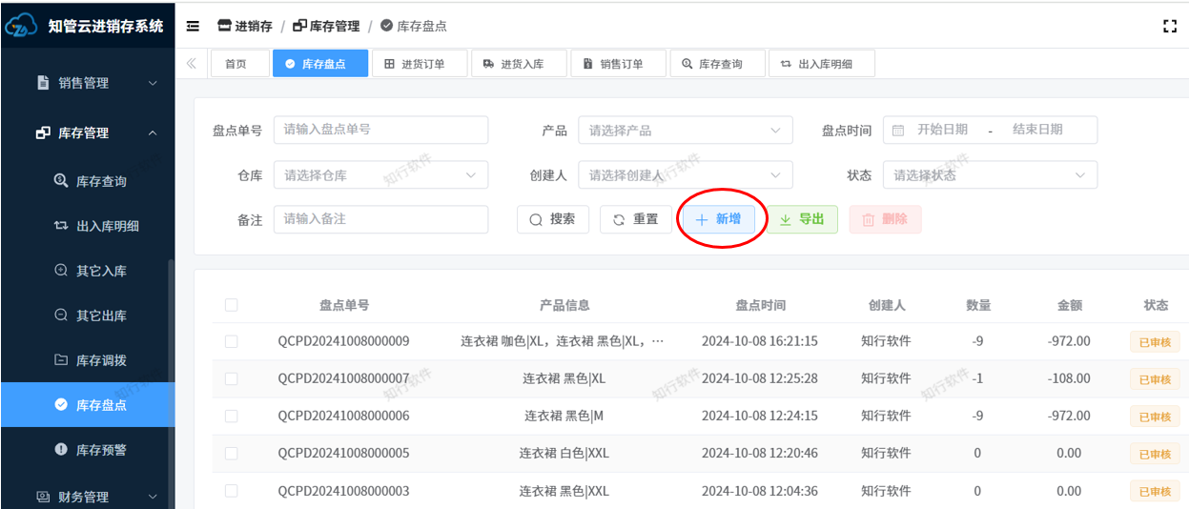Image resolution: width=1190 pixels, height=509 pixels.
Task: Open the 状态 selection dropdown
Action: pos(990,175)
